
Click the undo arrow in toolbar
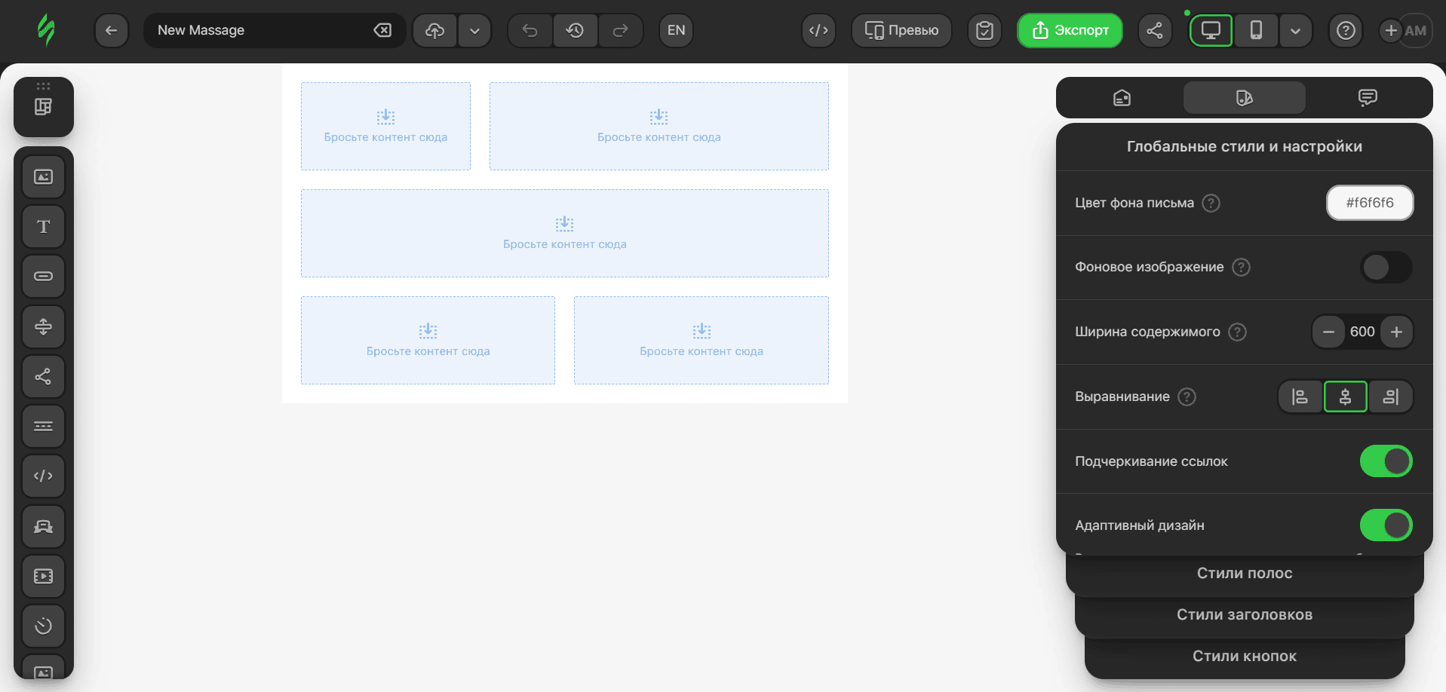[530, 31]
